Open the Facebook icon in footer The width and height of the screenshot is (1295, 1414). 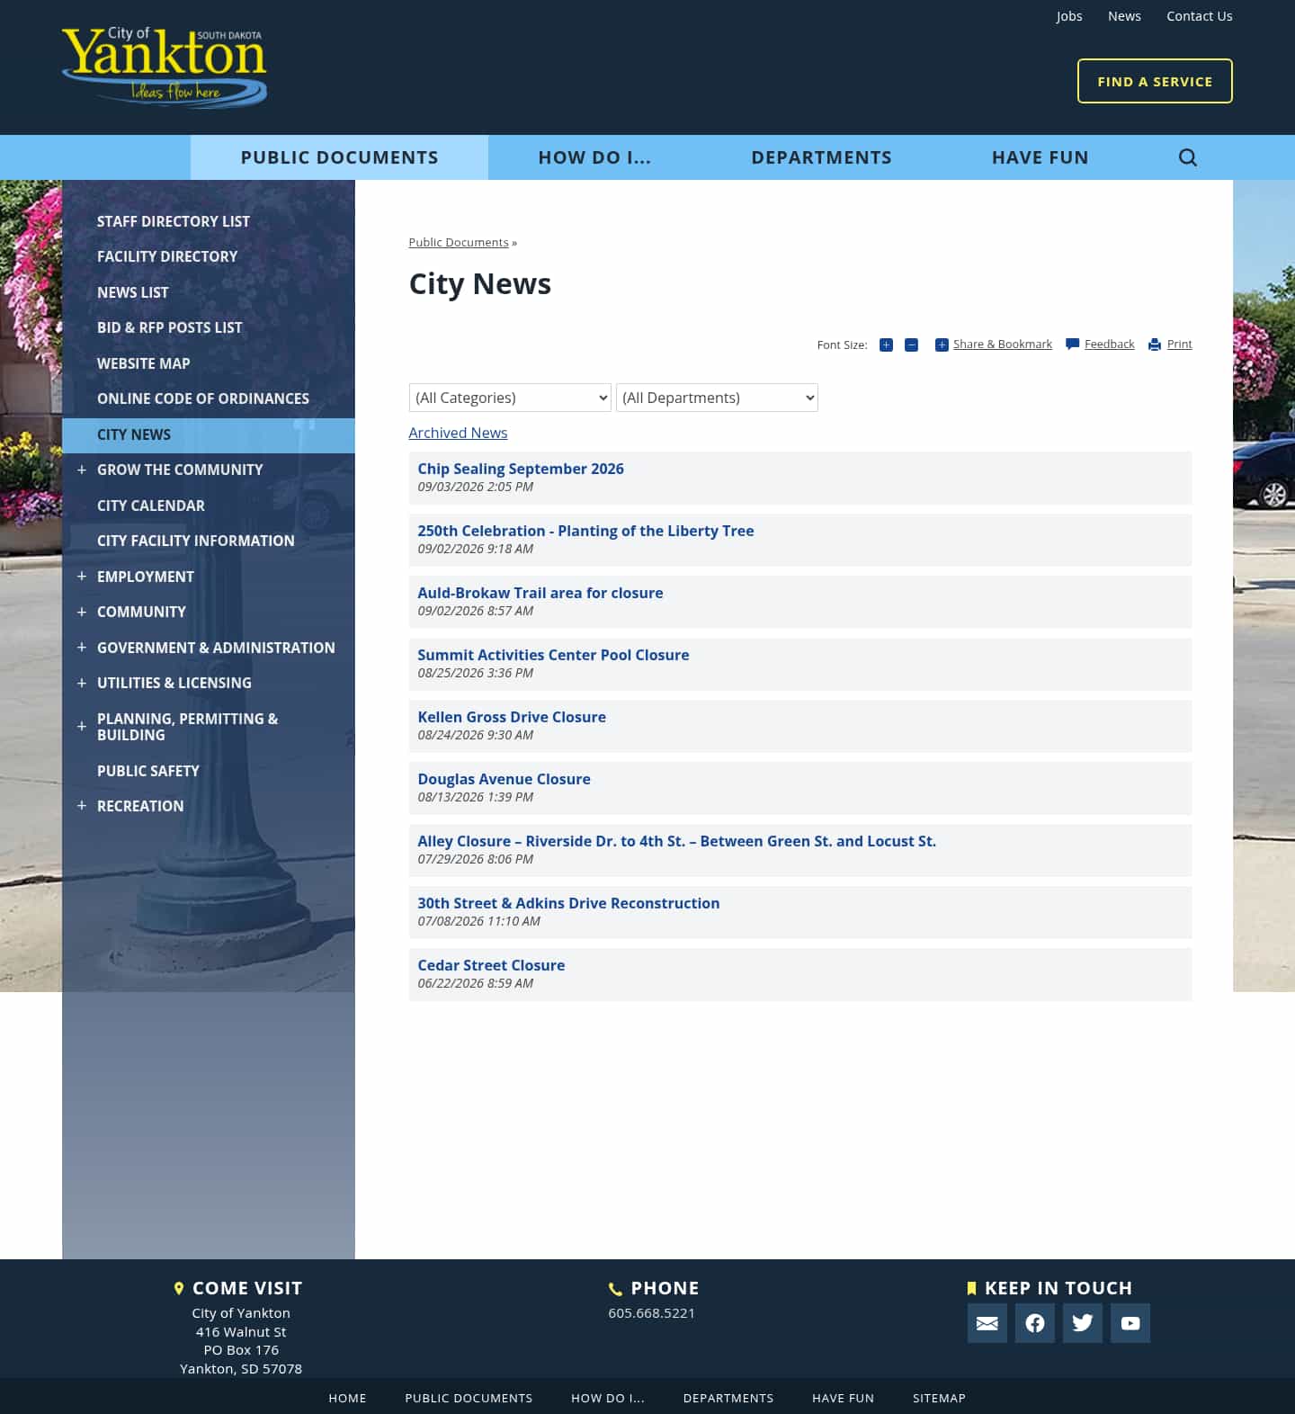point(1034,1323)
